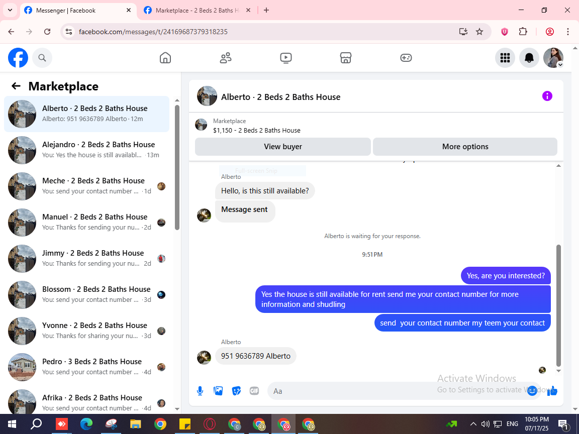The height and width of the screenshot is (434, 579).
Task: Open Pedro 3 Beds 2 Baths House conversation
Action: [87, 367]
